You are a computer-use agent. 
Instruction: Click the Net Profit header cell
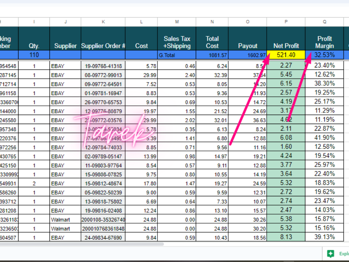coord(286,38)
